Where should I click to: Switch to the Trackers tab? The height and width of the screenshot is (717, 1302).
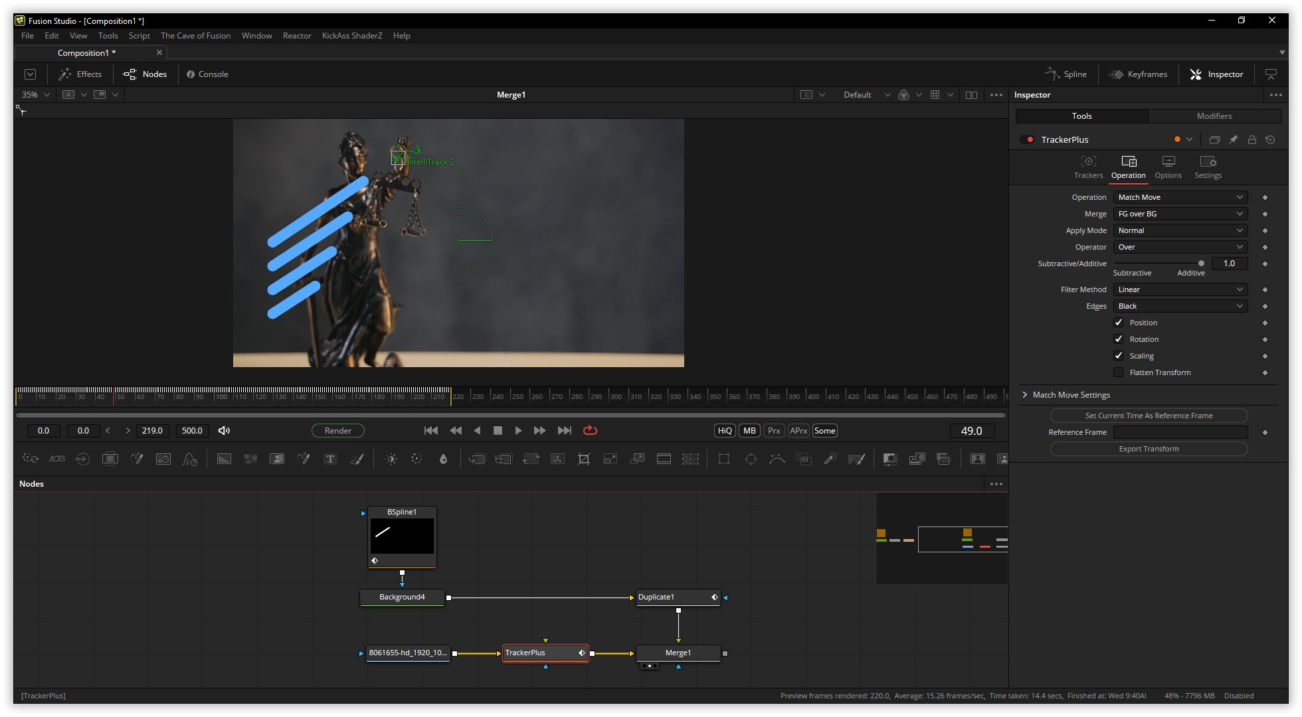pos(1088,167)
